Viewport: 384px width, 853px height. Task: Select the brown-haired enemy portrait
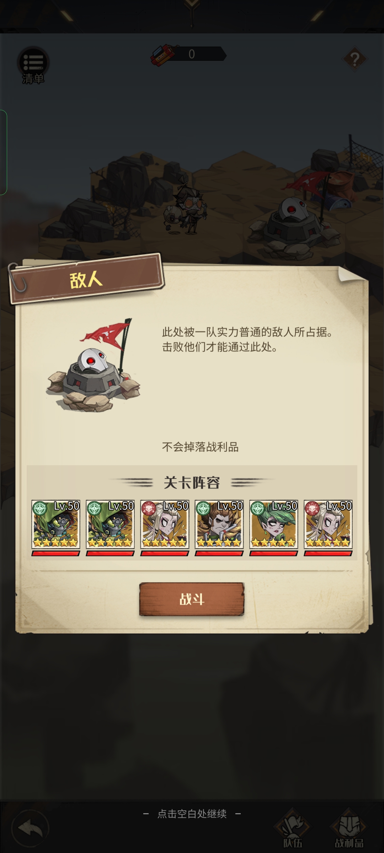(x=219, y=524)
